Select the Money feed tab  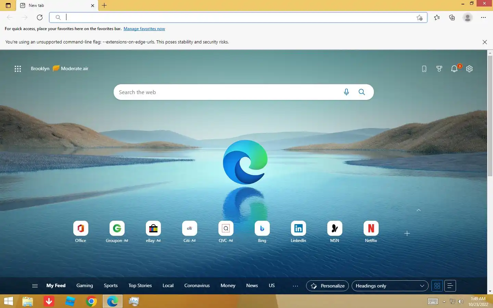[228, 286]
